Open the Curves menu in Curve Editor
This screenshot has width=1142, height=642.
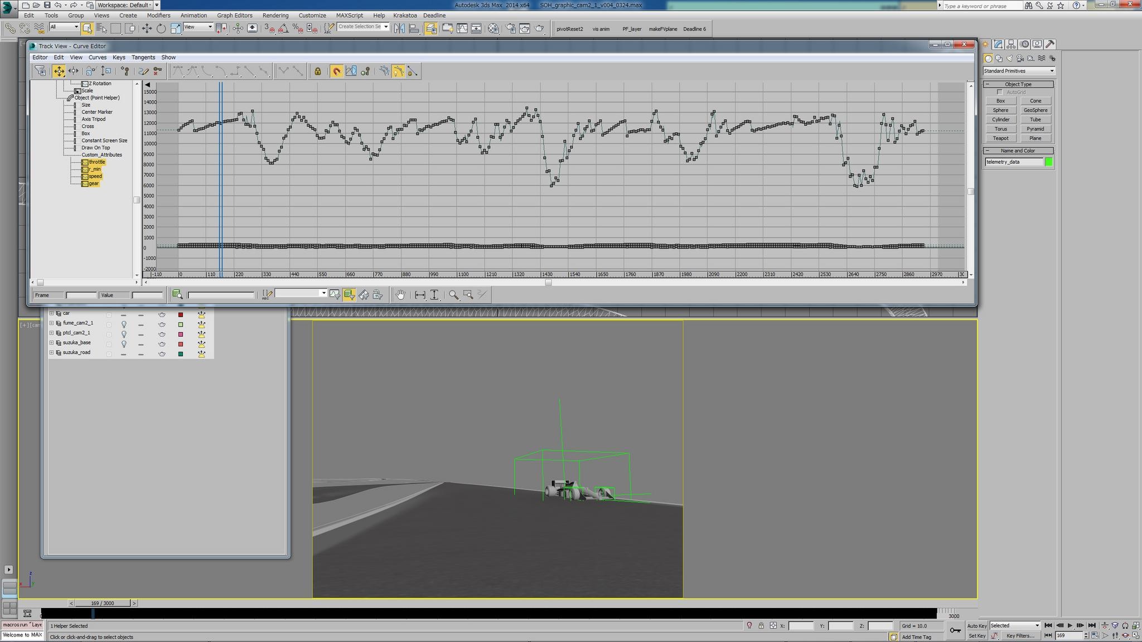[97, 57]
